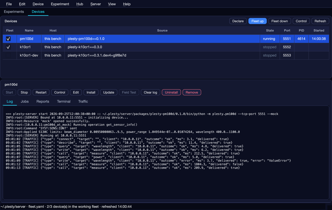Open the Reports tab
The width and height of the screenshot is (332, 210).
coord(43,101)
